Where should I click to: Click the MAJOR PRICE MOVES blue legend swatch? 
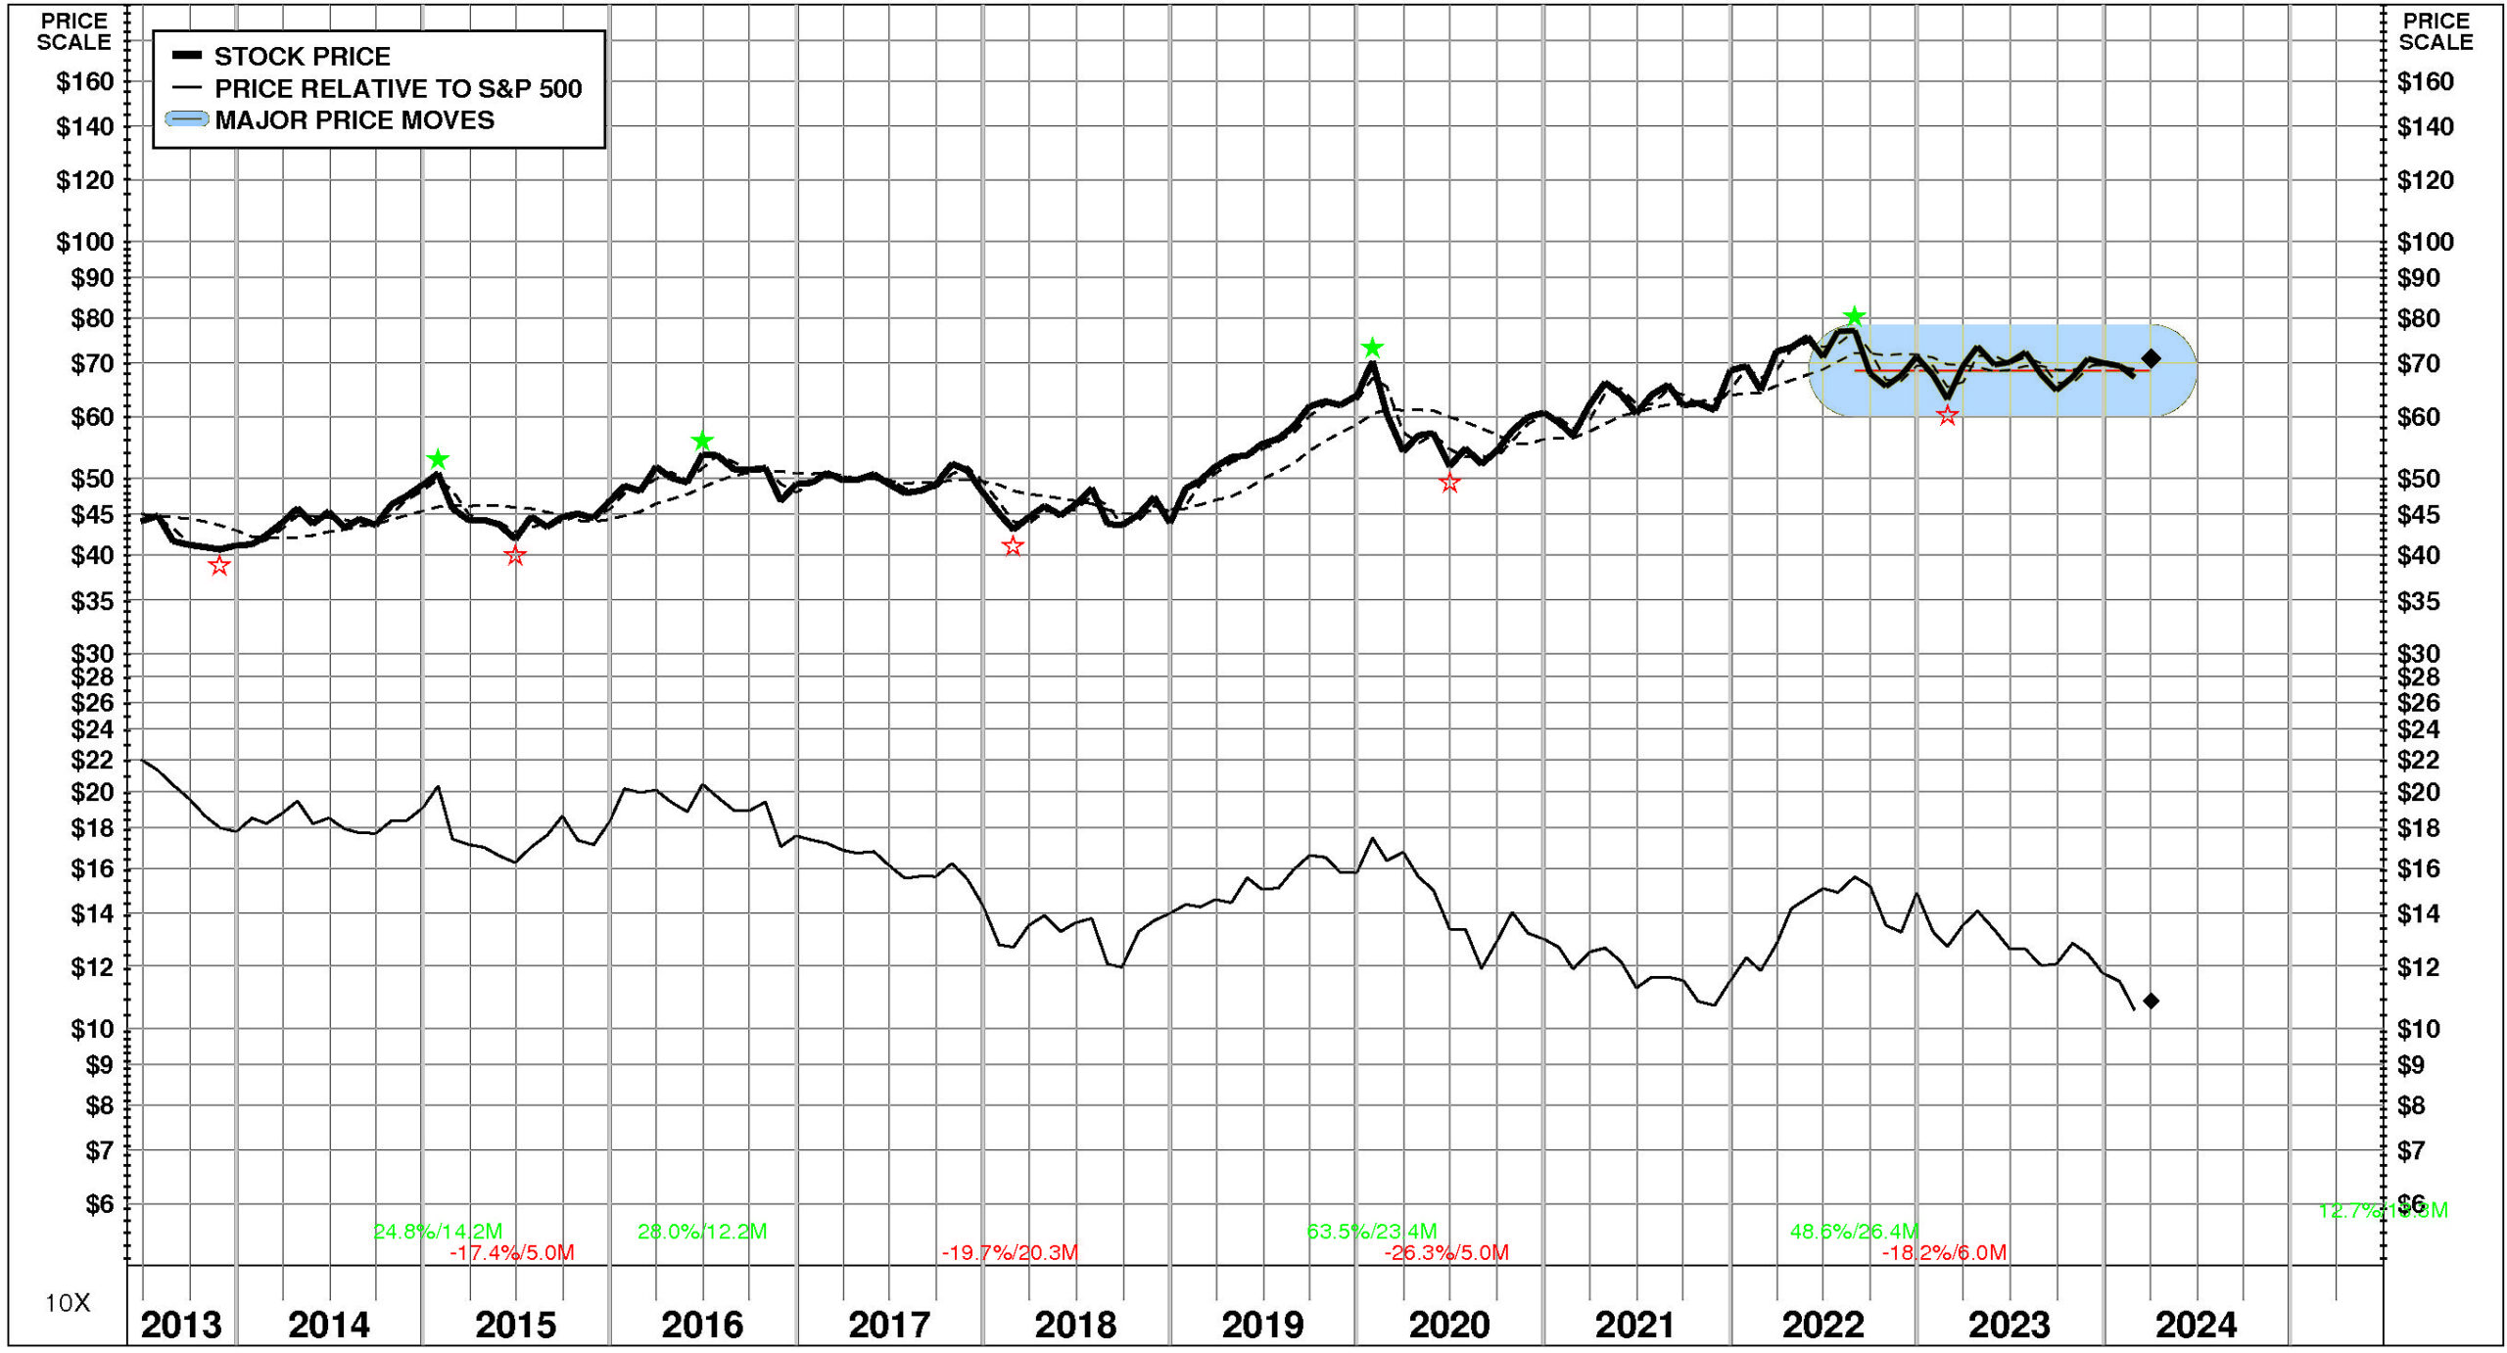pos(186,119)
